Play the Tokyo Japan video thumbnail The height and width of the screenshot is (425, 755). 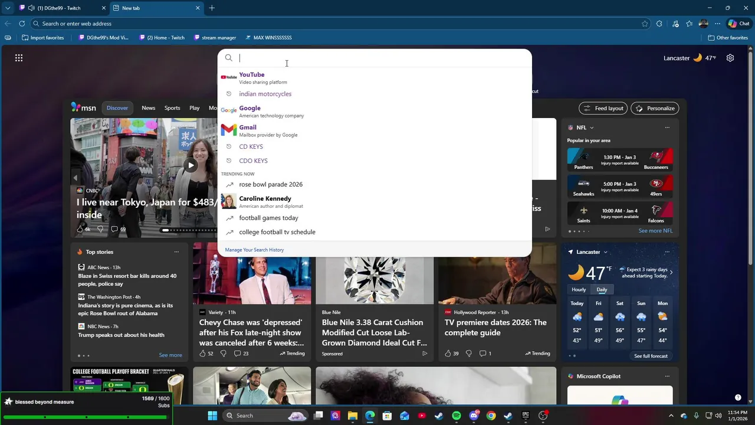tap(190, 166)
